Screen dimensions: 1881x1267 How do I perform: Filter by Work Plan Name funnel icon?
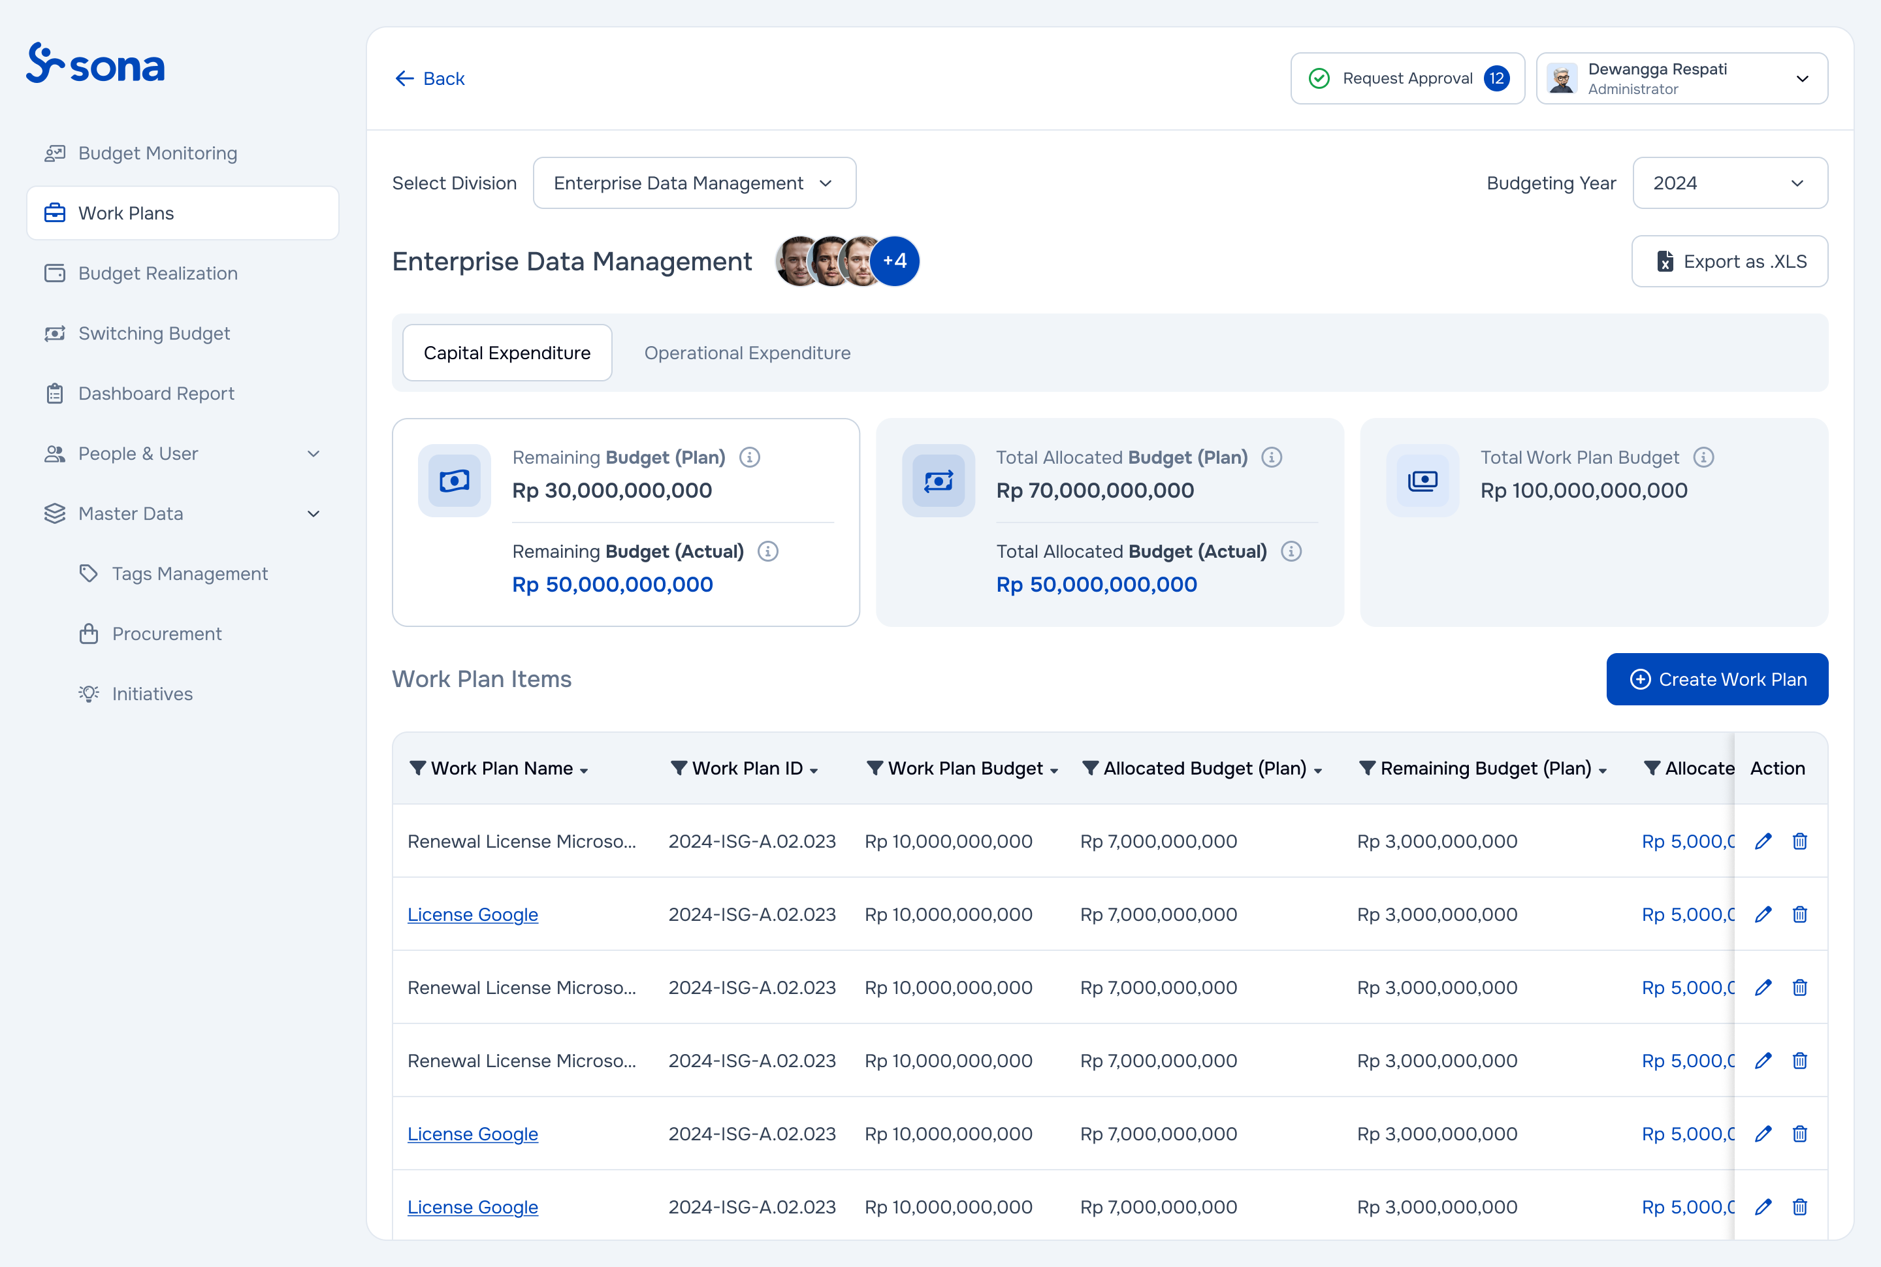417,767
